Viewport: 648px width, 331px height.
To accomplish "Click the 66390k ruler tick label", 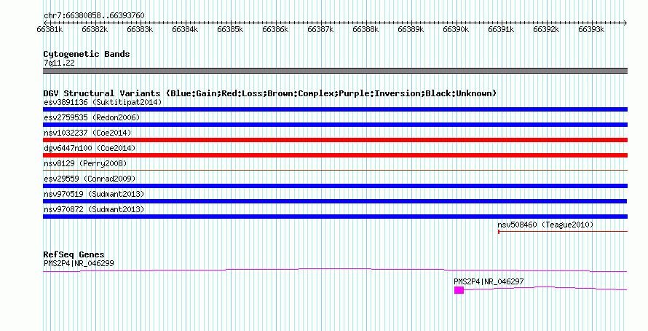I will click(x=456, y=30).
